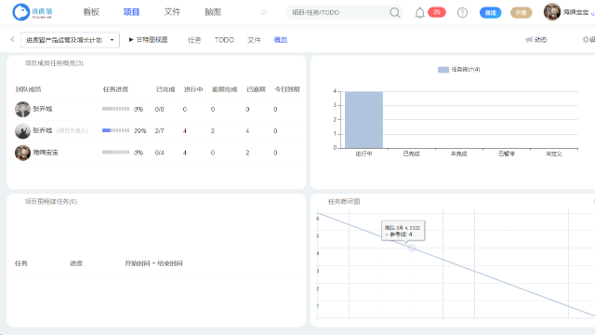Open the 脑图 top navigation tab
This screenshot has height=335, width=595.
[213, 12]
